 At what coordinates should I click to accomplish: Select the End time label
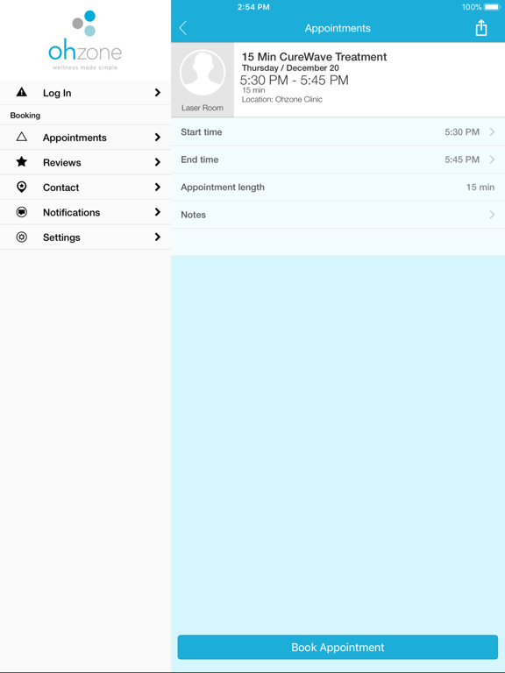[x=200, y=159]
